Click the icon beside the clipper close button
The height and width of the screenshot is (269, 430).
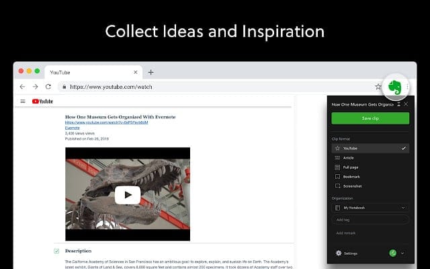click(x=398, y=104)
